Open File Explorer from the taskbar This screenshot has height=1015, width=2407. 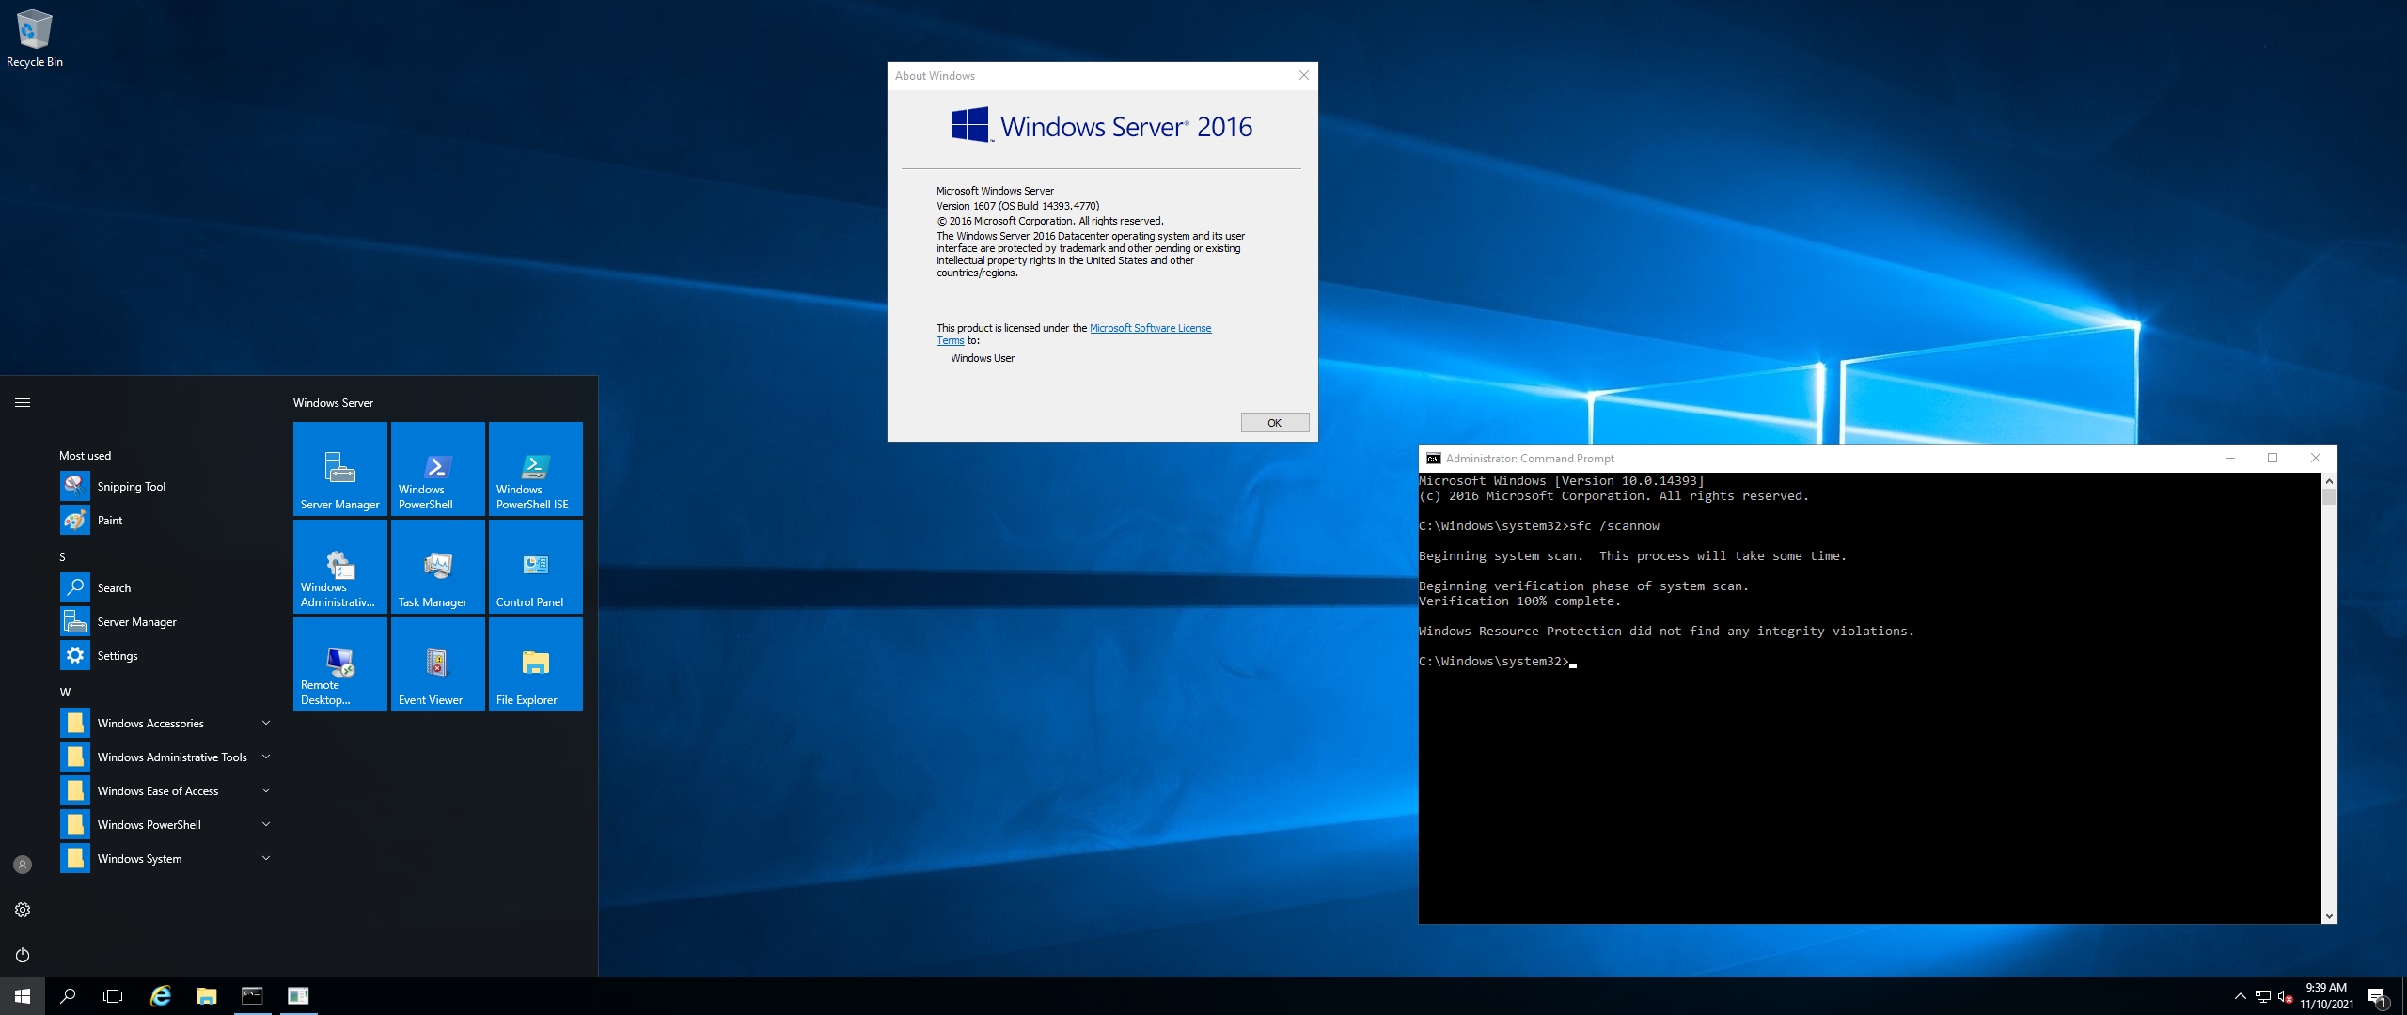[207, 996]
